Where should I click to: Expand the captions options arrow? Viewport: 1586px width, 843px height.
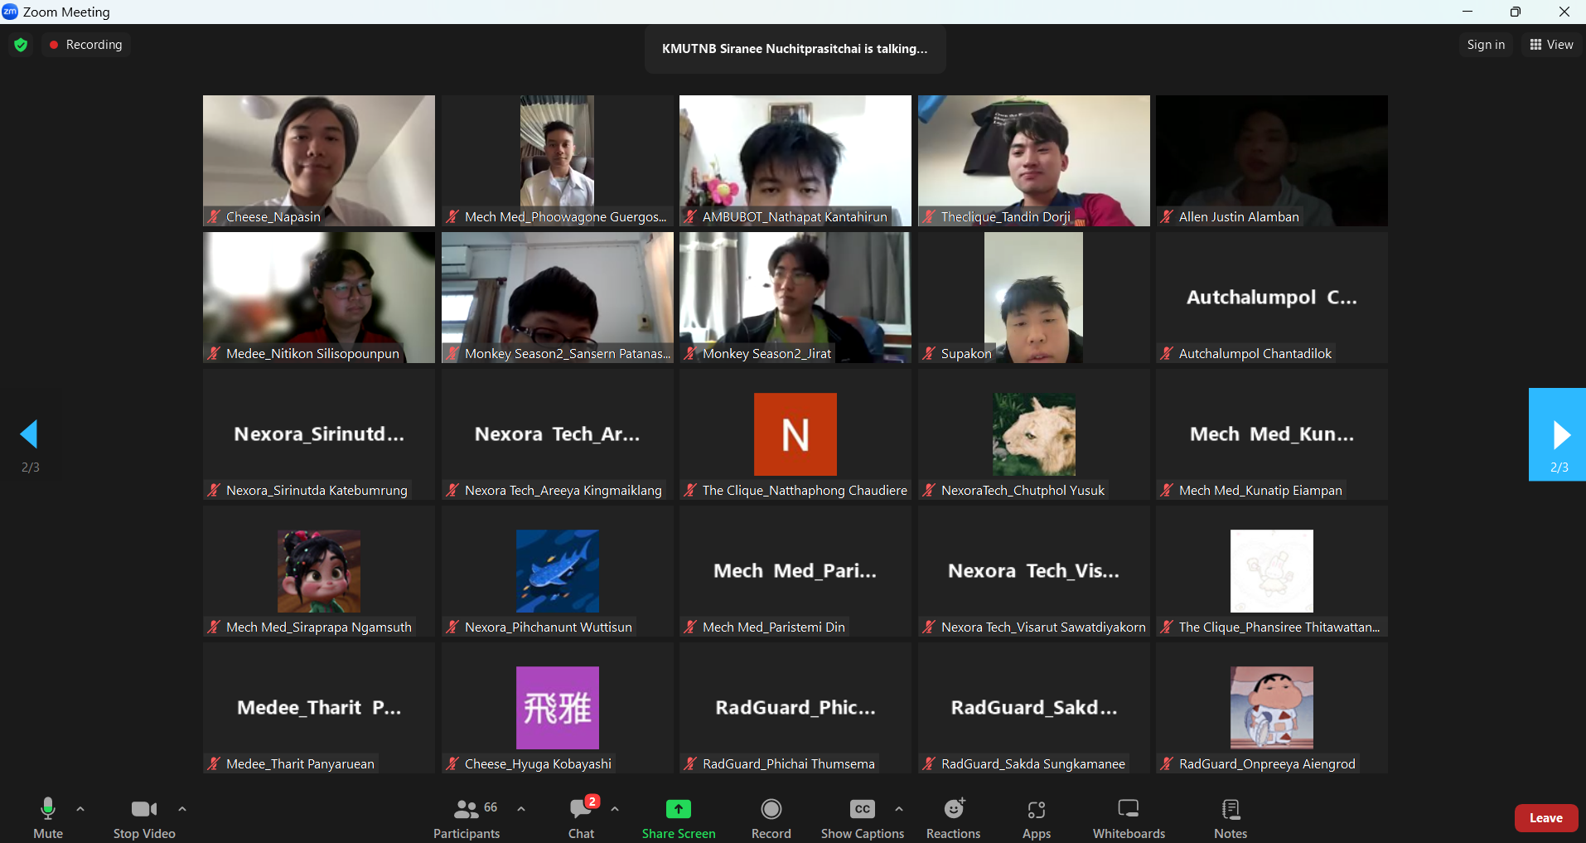click(x=899, y=809)
